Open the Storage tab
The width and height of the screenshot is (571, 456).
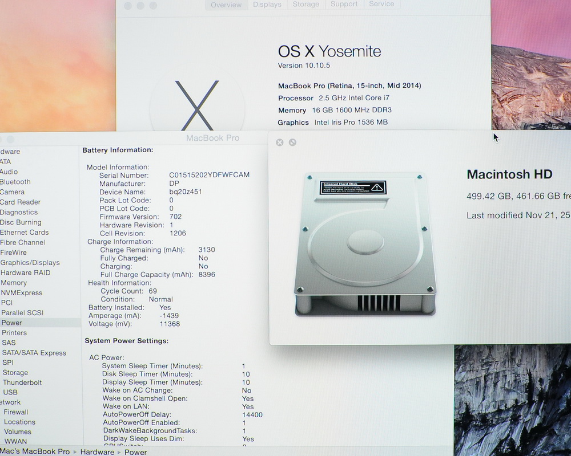[x=306, y=5]
